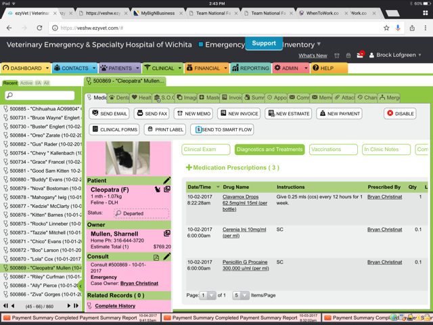Click the Disable button

point(399,114)
